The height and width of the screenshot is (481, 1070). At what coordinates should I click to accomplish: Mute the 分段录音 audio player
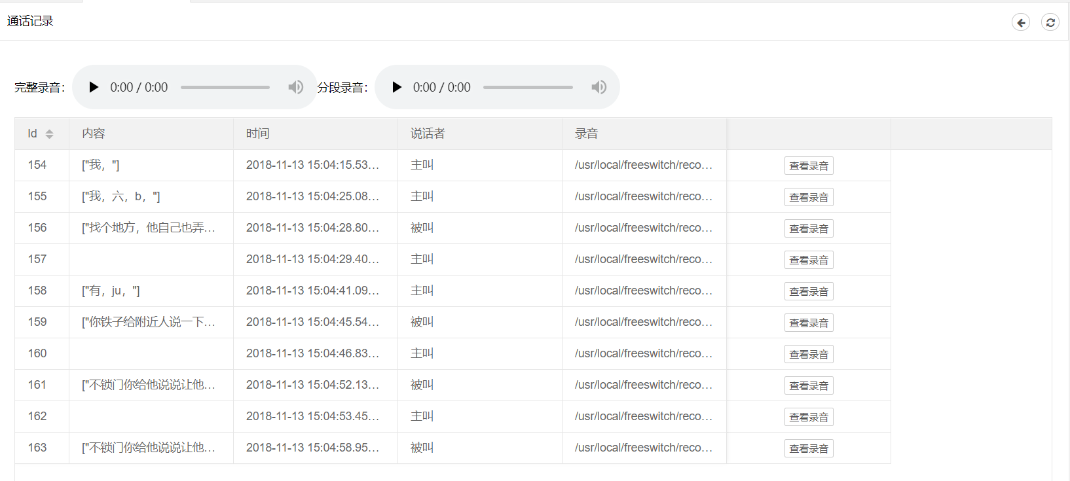point(599,87)
